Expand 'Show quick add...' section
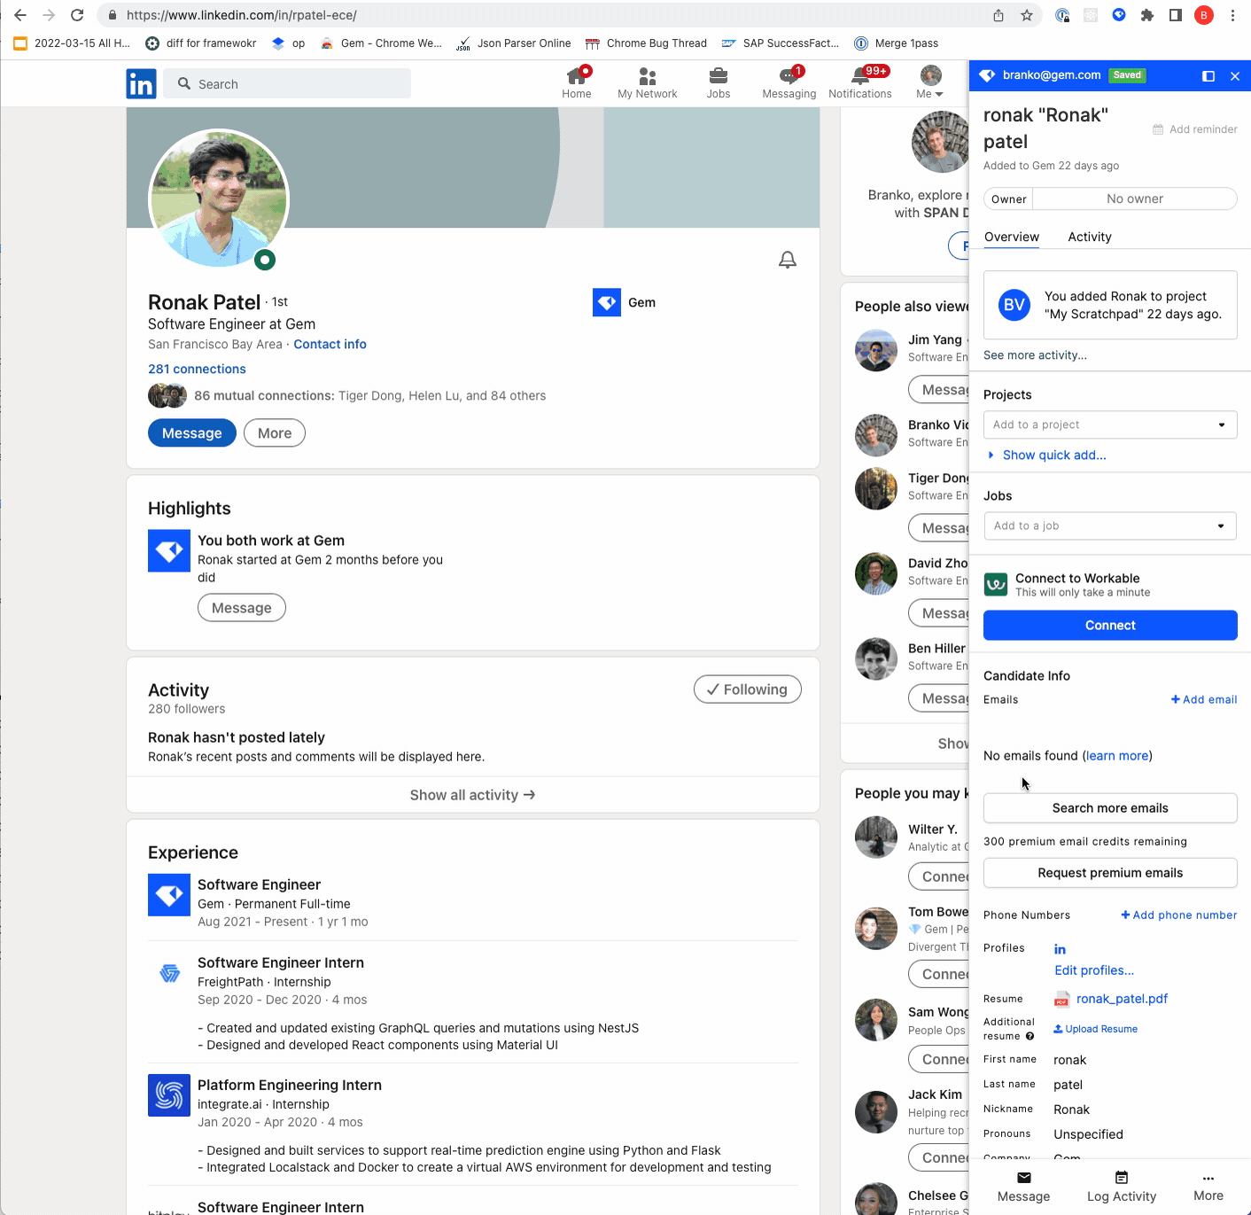Screen dimensions: 1251x1215 (1053, 455)
